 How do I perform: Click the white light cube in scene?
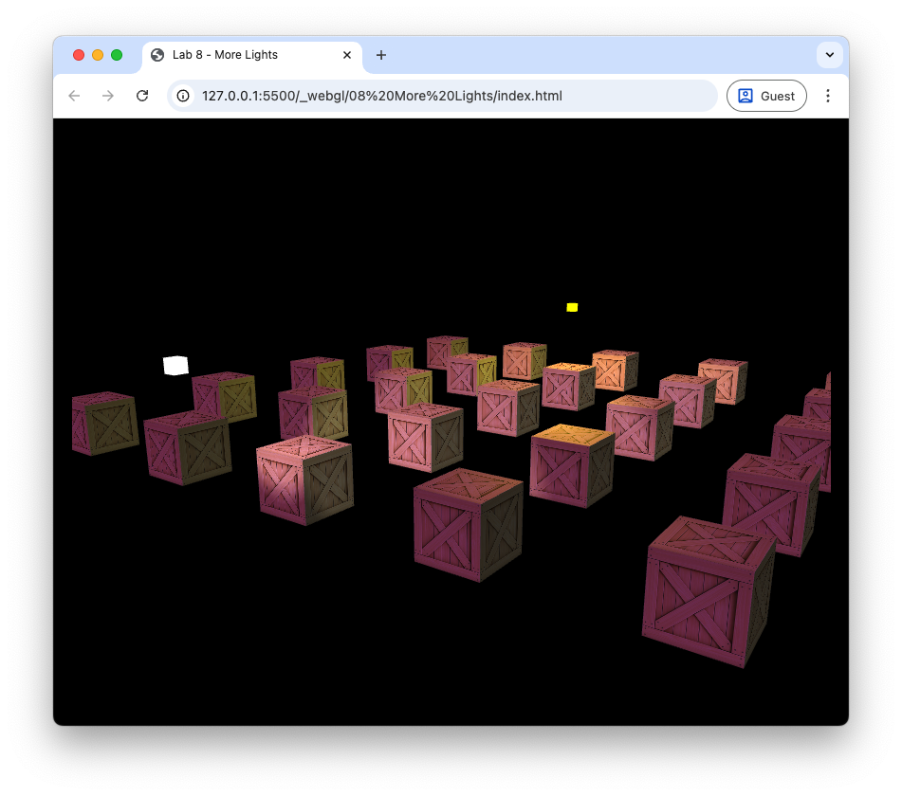tap(175, 365)
